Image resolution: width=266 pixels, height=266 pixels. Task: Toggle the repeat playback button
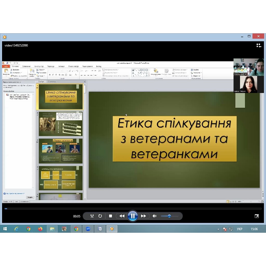click(x=100, y=216)
